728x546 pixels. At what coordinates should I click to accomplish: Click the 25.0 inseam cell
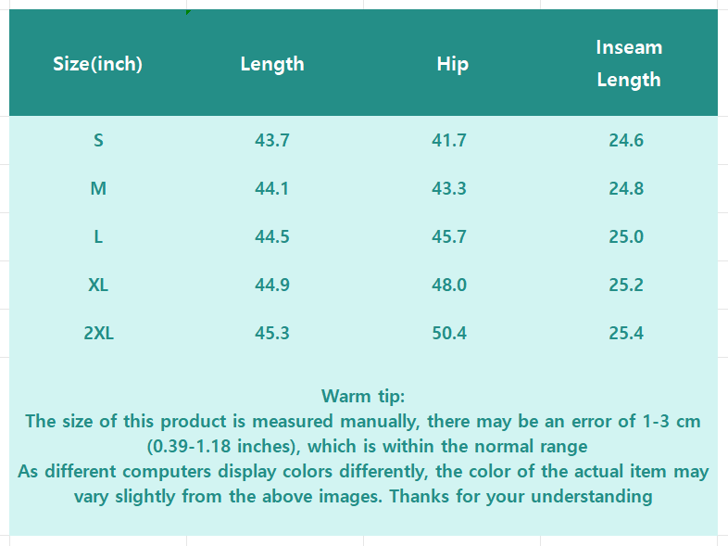tap(626, 237)
